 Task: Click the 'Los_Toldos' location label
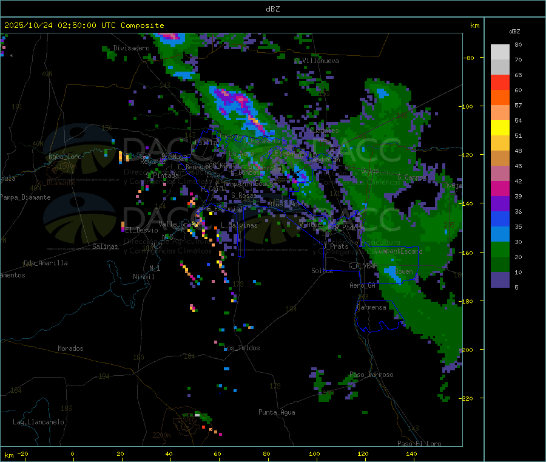coord(241,348)
